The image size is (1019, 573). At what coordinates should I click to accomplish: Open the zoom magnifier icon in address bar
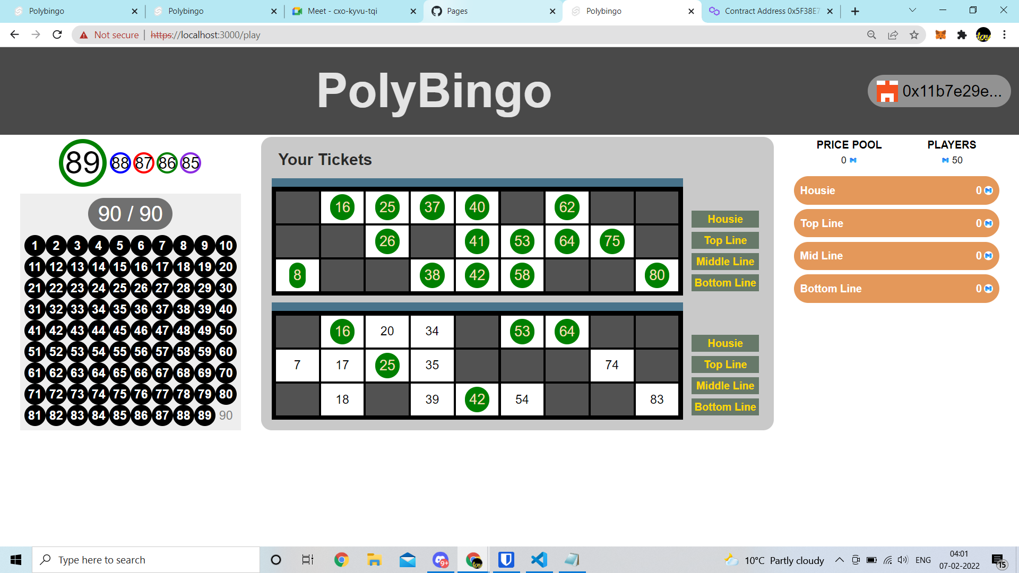[x=871, y=35]
